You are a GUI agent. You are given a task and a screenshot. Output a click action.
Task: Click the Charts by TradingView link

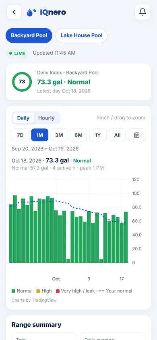[34, 300]
